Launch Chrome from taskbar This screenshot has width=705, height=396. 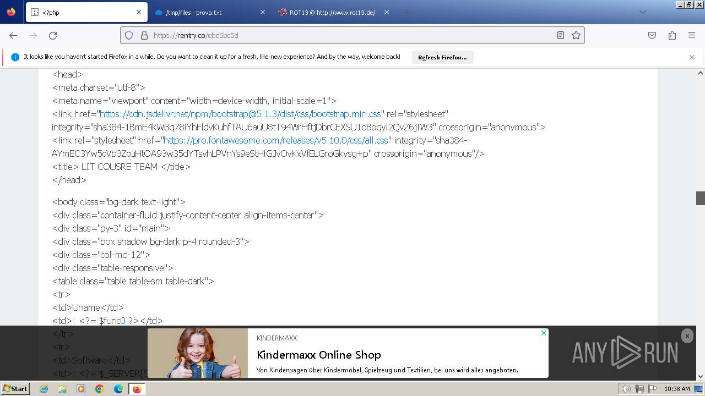click(100, 389)
